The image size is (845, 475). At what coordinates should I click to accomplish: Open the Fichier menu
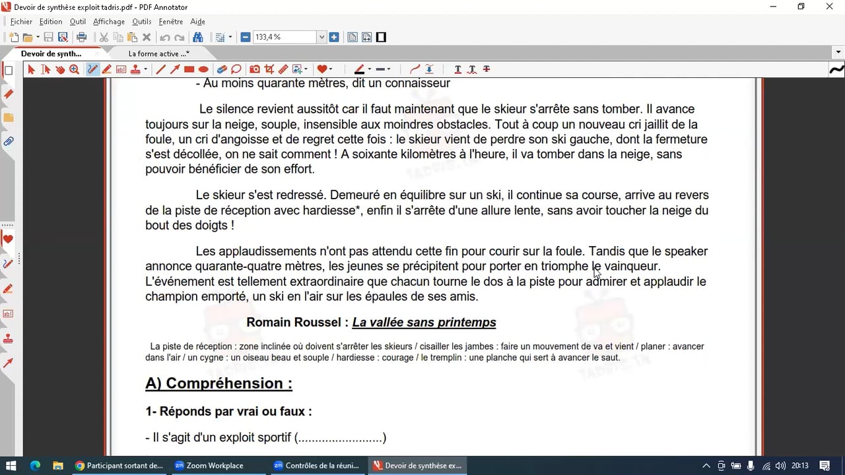[21, 22]
